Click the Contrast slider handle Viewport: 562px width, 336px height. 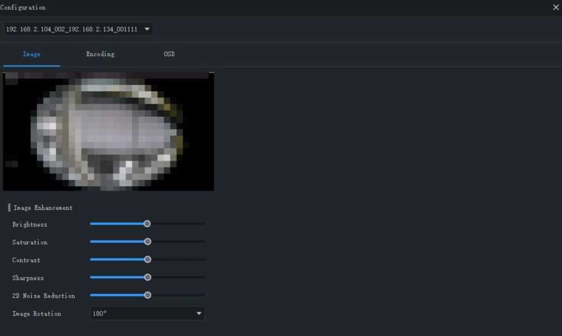pyautogui.click(x=148, y=259)
